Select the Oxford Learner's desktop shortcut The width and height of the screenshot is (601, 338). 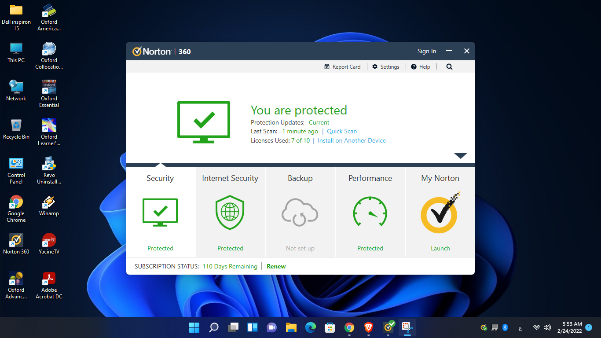[49, 132]
